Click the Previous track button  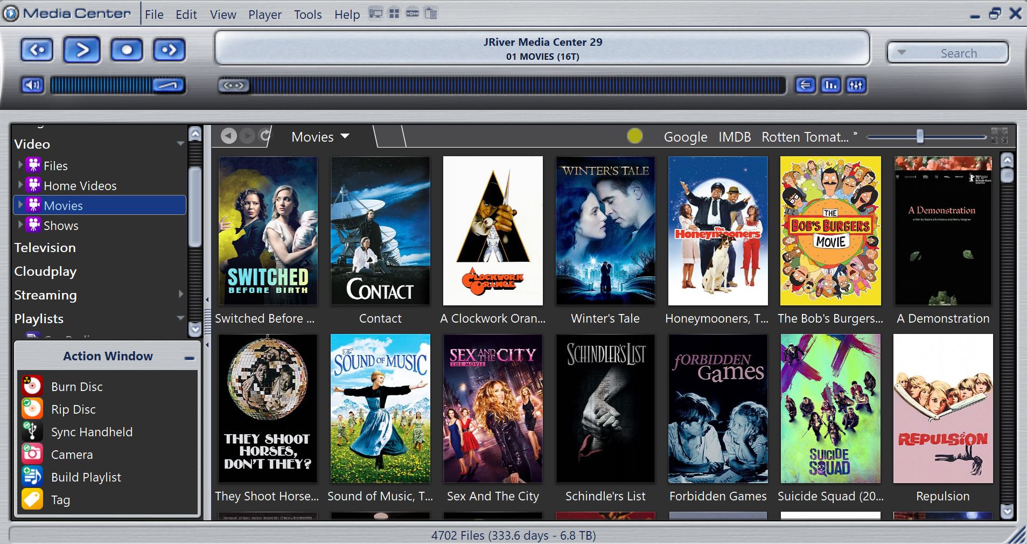point(37,50)
